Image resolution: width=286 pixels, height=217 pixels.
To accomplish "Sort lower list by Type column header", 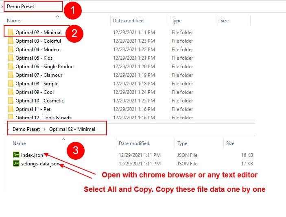I will (182, 143).
